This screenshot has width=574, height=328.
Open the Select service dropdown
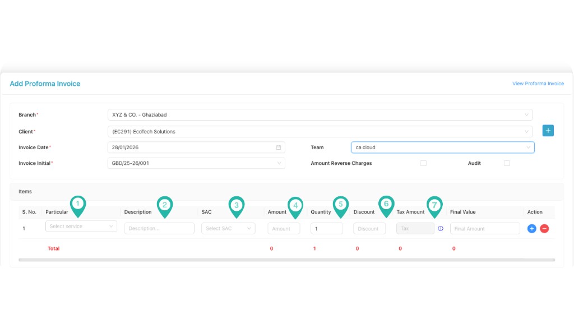coord(81,226)
